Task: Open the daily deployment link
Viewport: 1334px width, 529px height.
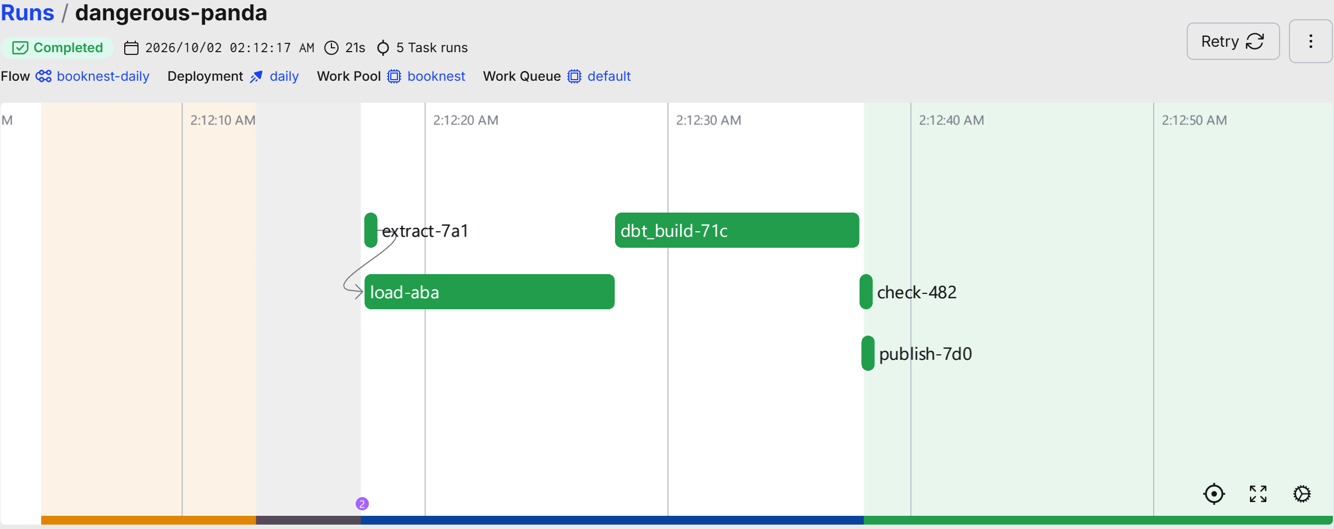Action: pos(284,76)
